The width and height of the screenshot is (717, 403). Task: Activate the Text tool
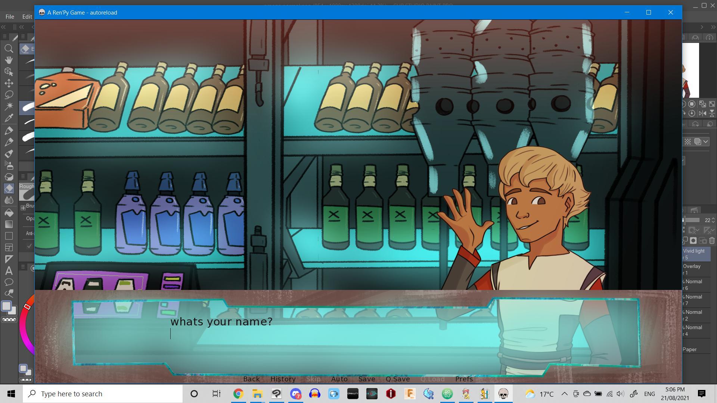click(x=9, y=271)
